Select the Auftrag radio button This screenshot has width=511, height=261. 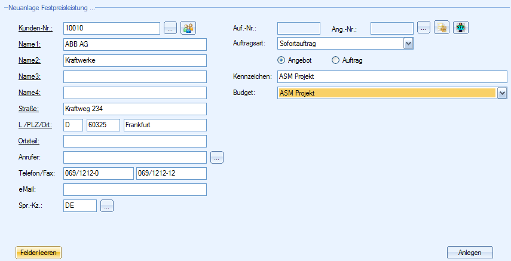tap(335, 60)
